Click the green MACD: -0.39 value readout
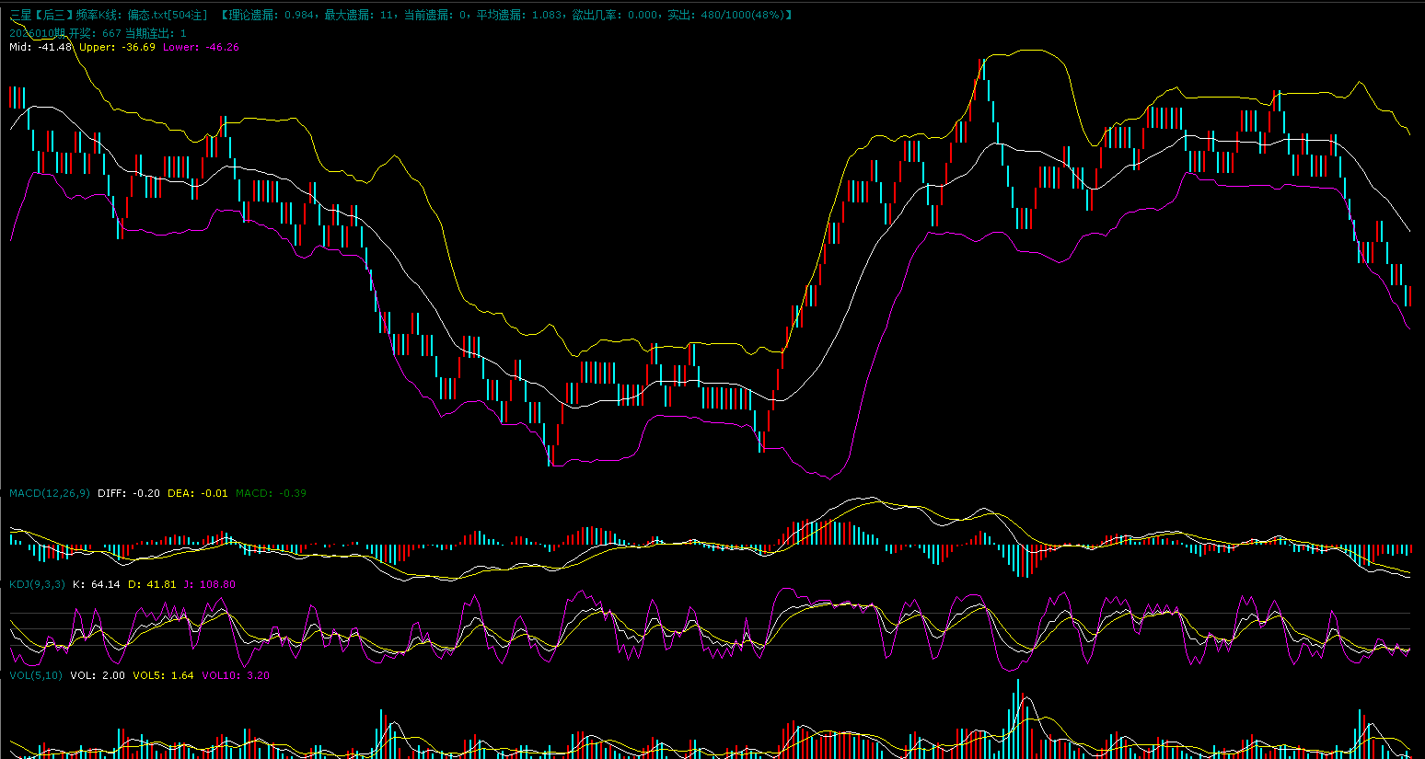The height and width of the screenshot is (759, 1425). point(271,493)
